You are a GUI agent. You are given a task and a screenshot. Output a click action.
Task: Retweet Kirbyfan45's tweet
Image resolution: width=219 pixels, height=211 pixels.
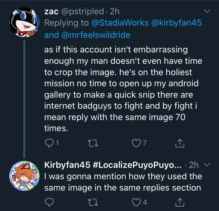point(93,202)
